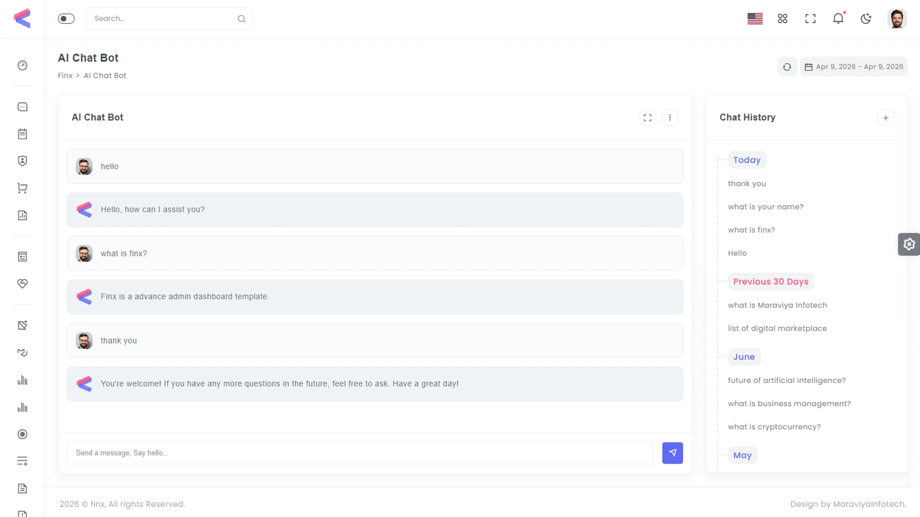
Task: Click the June label in Chat History
Action: [744, 357]
